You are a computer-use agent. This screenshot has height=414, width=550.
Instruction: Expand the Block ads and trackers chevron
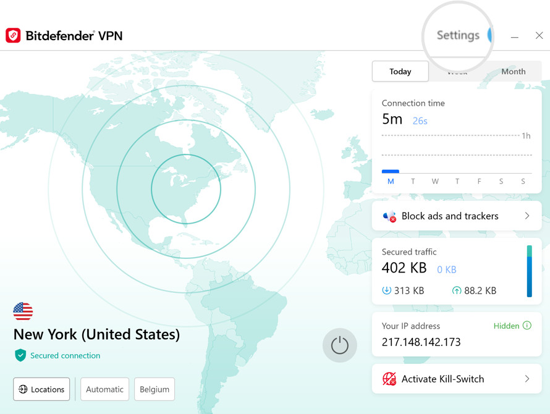click(x=527, y=216)
